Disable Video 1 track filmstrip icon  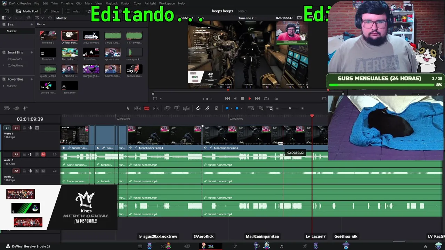click(37, 128)
